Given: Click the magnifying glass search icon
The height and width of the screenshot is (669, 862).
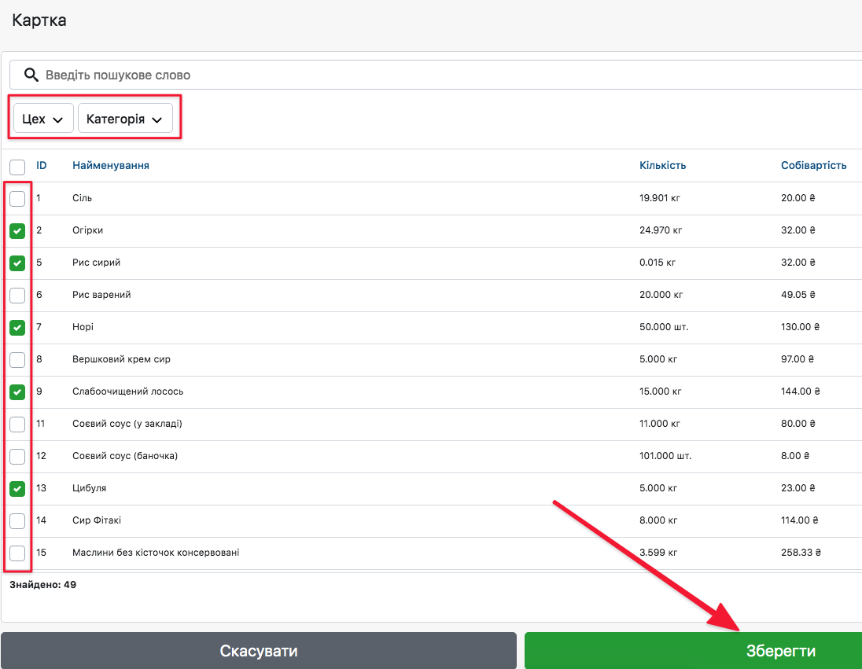Looking at the screenshot, I should point(31,75).
